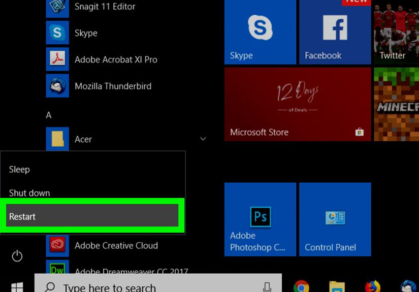Viewport: 419px width, 292px height.
Task: Expand the Acer folder chevron
Action: pyautogui.click(x=203, y=139)
